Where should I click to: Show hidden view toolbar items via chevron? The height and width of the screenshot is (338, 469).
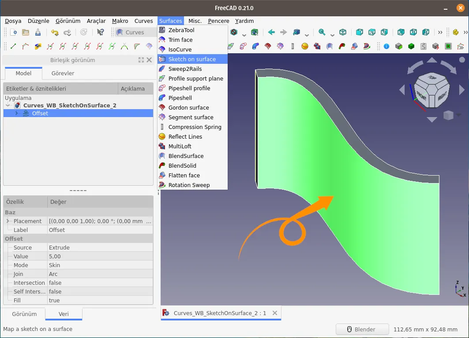pos(440,32)
